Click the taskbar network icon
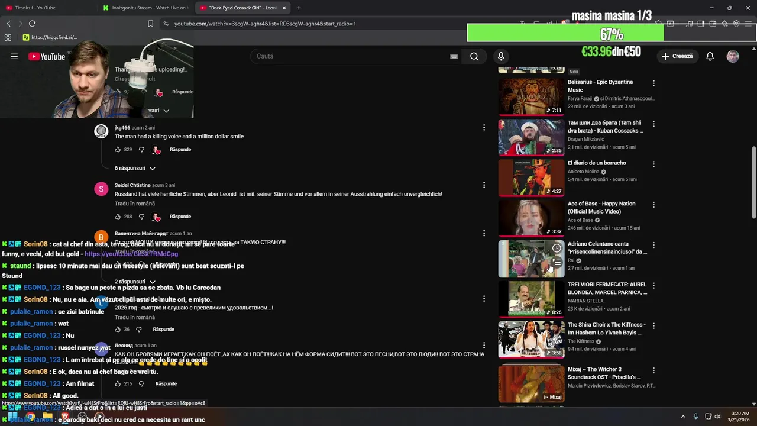 (x=707, y=417)
